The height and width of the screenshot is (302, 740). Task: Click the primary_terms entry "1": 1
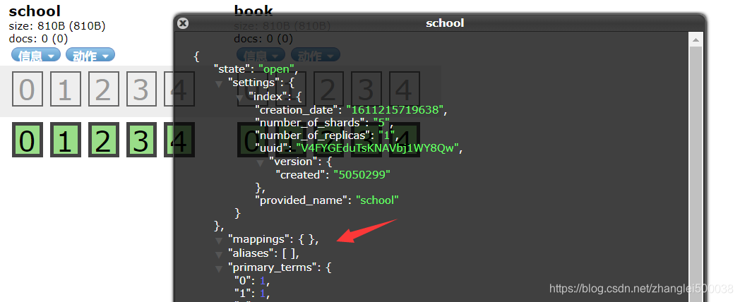coord(251,294)
